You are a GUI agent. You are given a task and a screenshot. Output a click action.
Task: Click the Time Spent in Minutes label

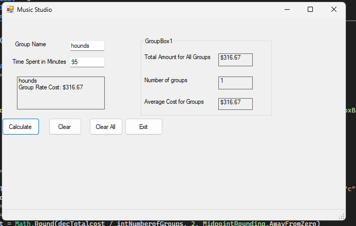click(x=39, y=62)
